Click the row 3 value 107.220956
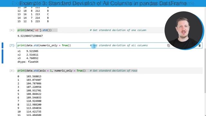This screenshot has height=116, width=206. (x=34, y=87)
